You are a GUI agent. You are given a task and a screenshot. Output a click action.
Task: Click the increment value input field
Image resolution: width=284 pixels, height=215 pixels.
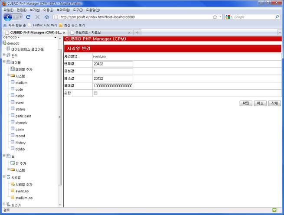point(113,71)
